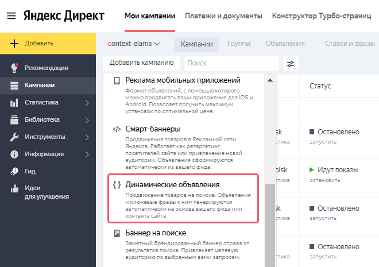Open Инструменты in the sidebar
This screenshot has height=267, width=379.
click(x=48, y=137)
